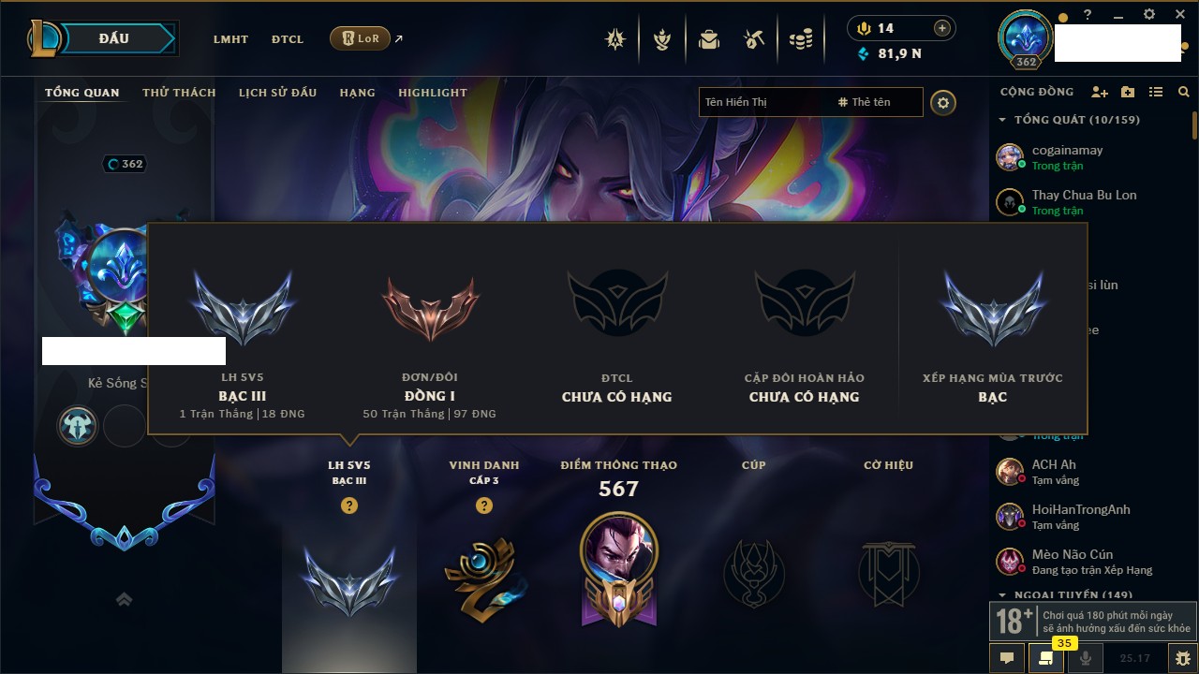Click the add folder icon in the social panel
Image resolution: width=1199 pixels, height=674 pixels.
(1128, 92)
